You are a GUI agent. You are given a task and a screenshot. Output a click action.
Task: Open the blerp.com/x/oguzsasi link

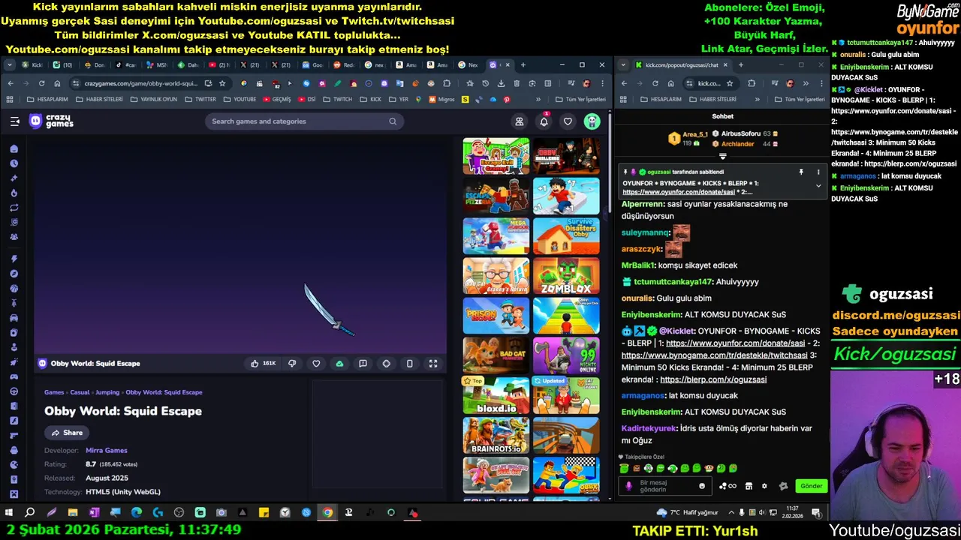click(713, 379)
